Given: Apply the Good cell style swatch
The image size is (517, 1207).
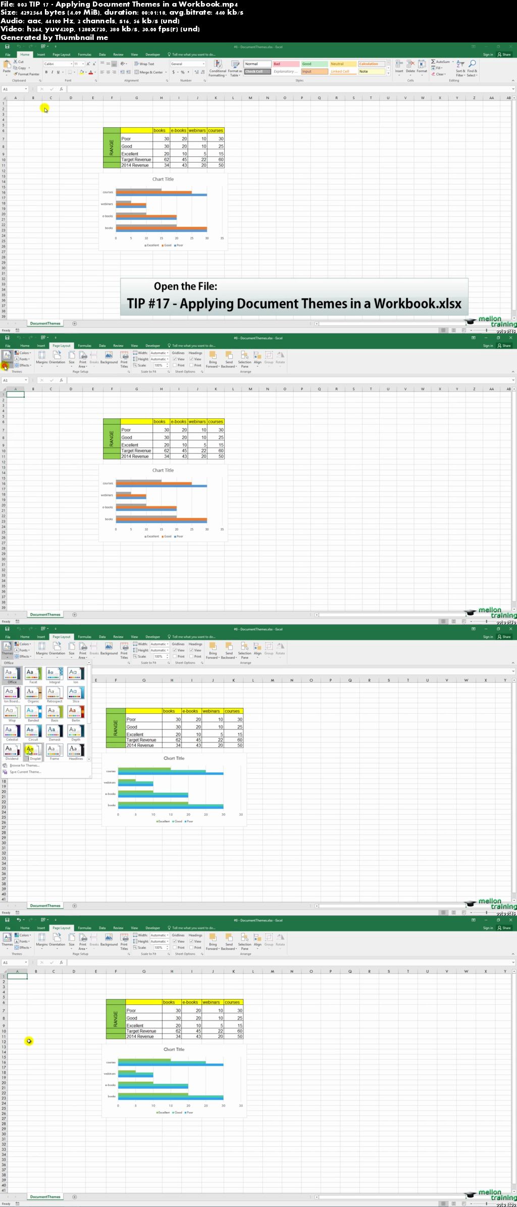Looking at the screenshot, I should click(315, 64).
